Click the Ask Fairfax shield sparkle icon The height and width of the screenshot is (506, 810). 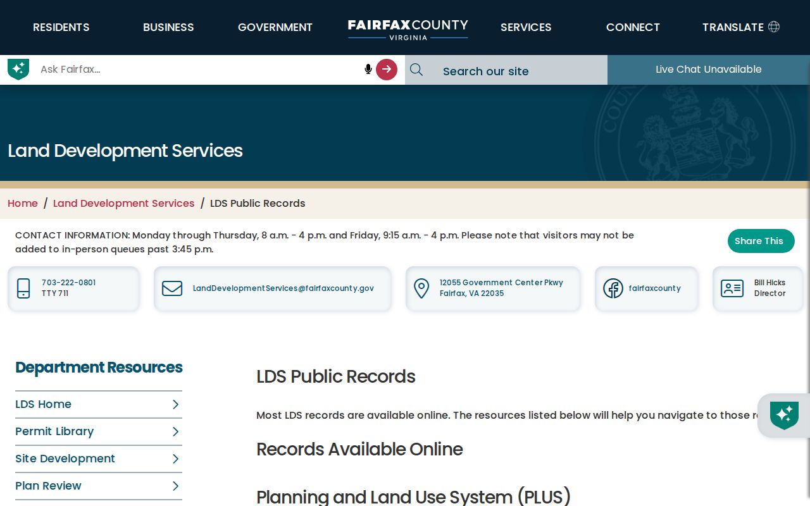pos(18,69)
